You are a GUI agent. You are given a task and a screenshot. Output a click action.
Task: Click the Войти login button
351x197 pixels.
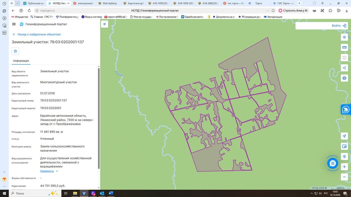(x=339, y=26)
